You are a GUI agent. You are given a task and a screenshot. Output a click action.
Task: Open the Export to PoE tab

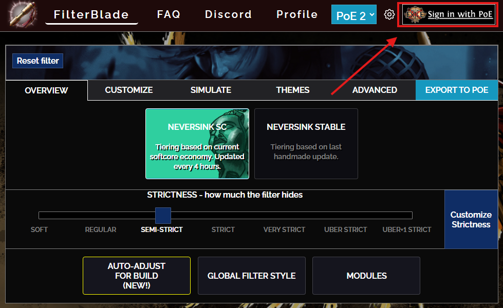point(457,90)
